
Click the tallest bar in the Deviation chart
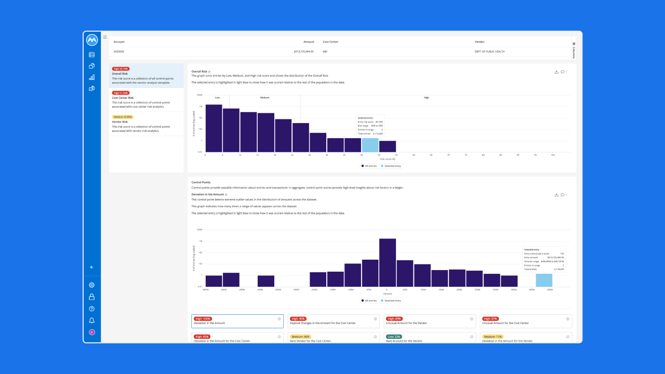(x=388, y=263)
